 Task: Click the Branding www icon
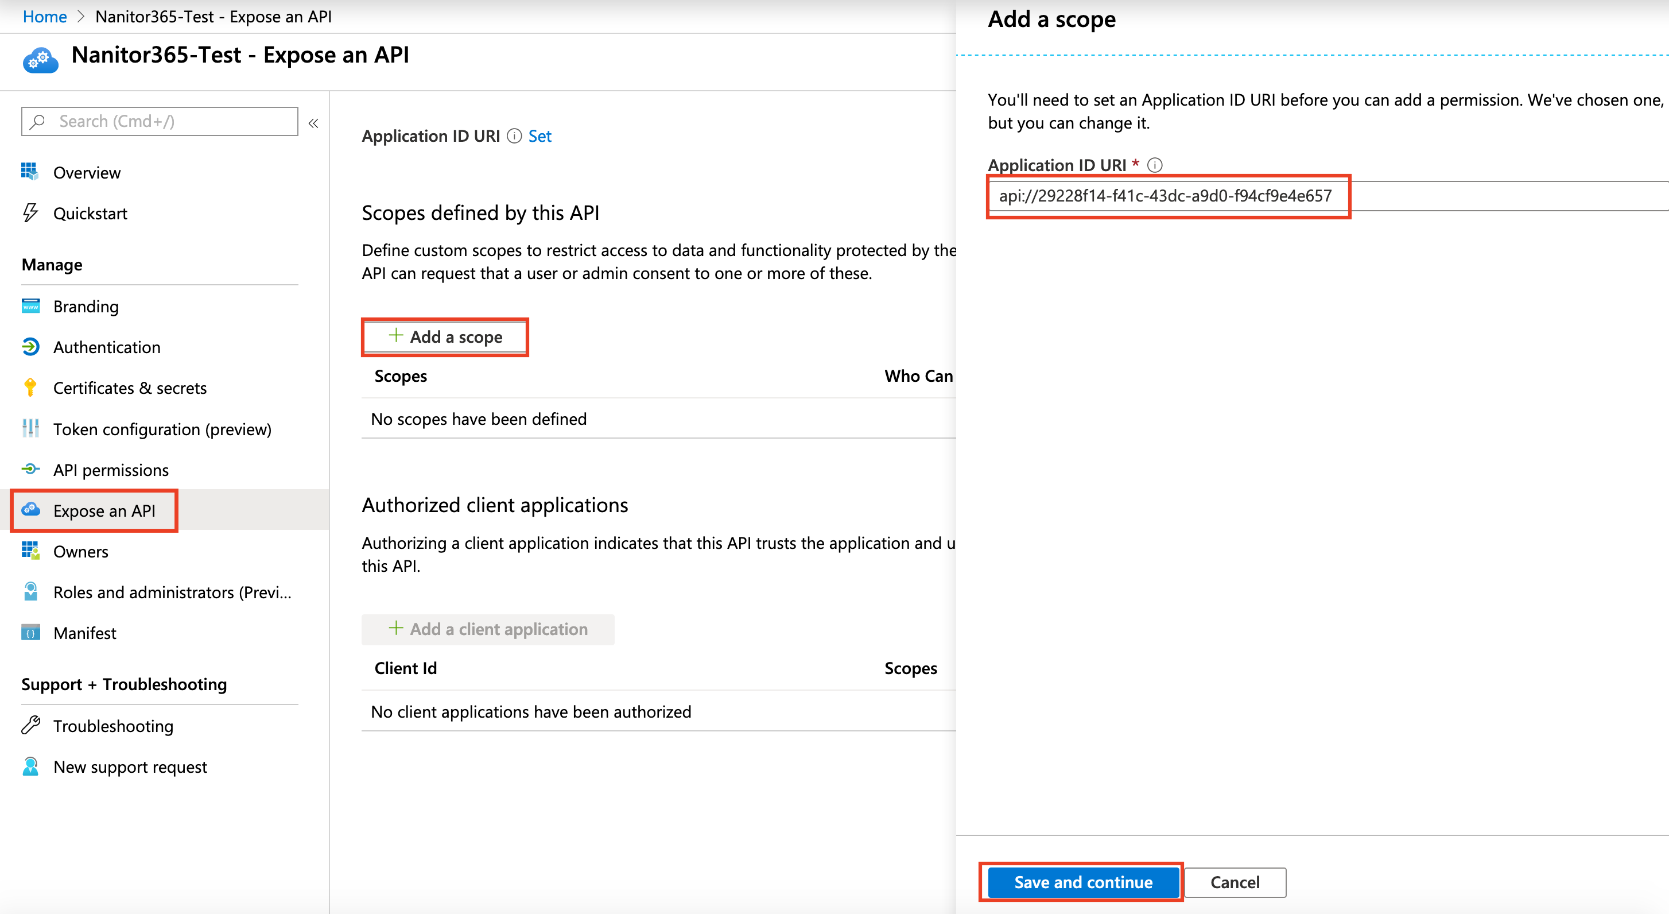[30, 306]
